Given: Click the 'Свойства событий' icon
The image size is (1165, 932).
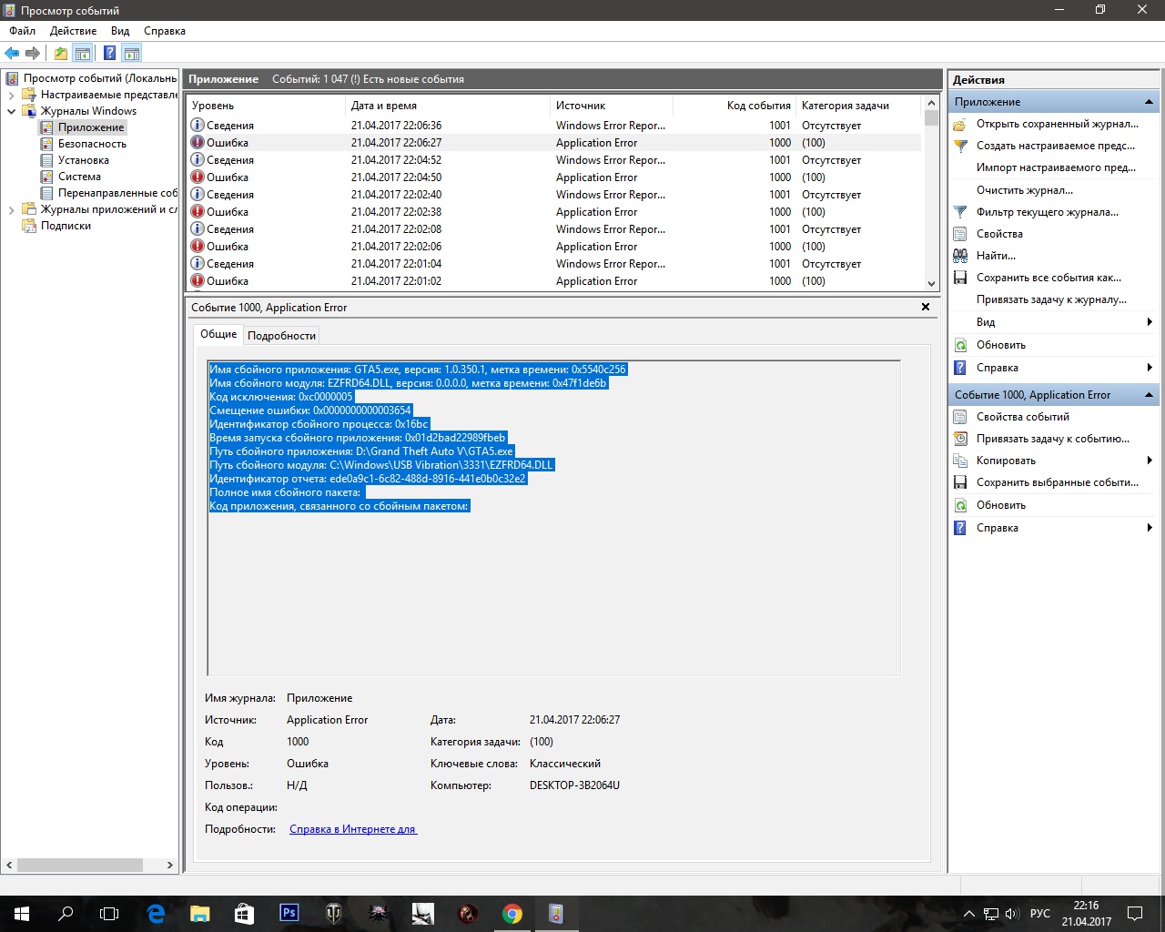Looking at the screenshot, I should (960, 417).
